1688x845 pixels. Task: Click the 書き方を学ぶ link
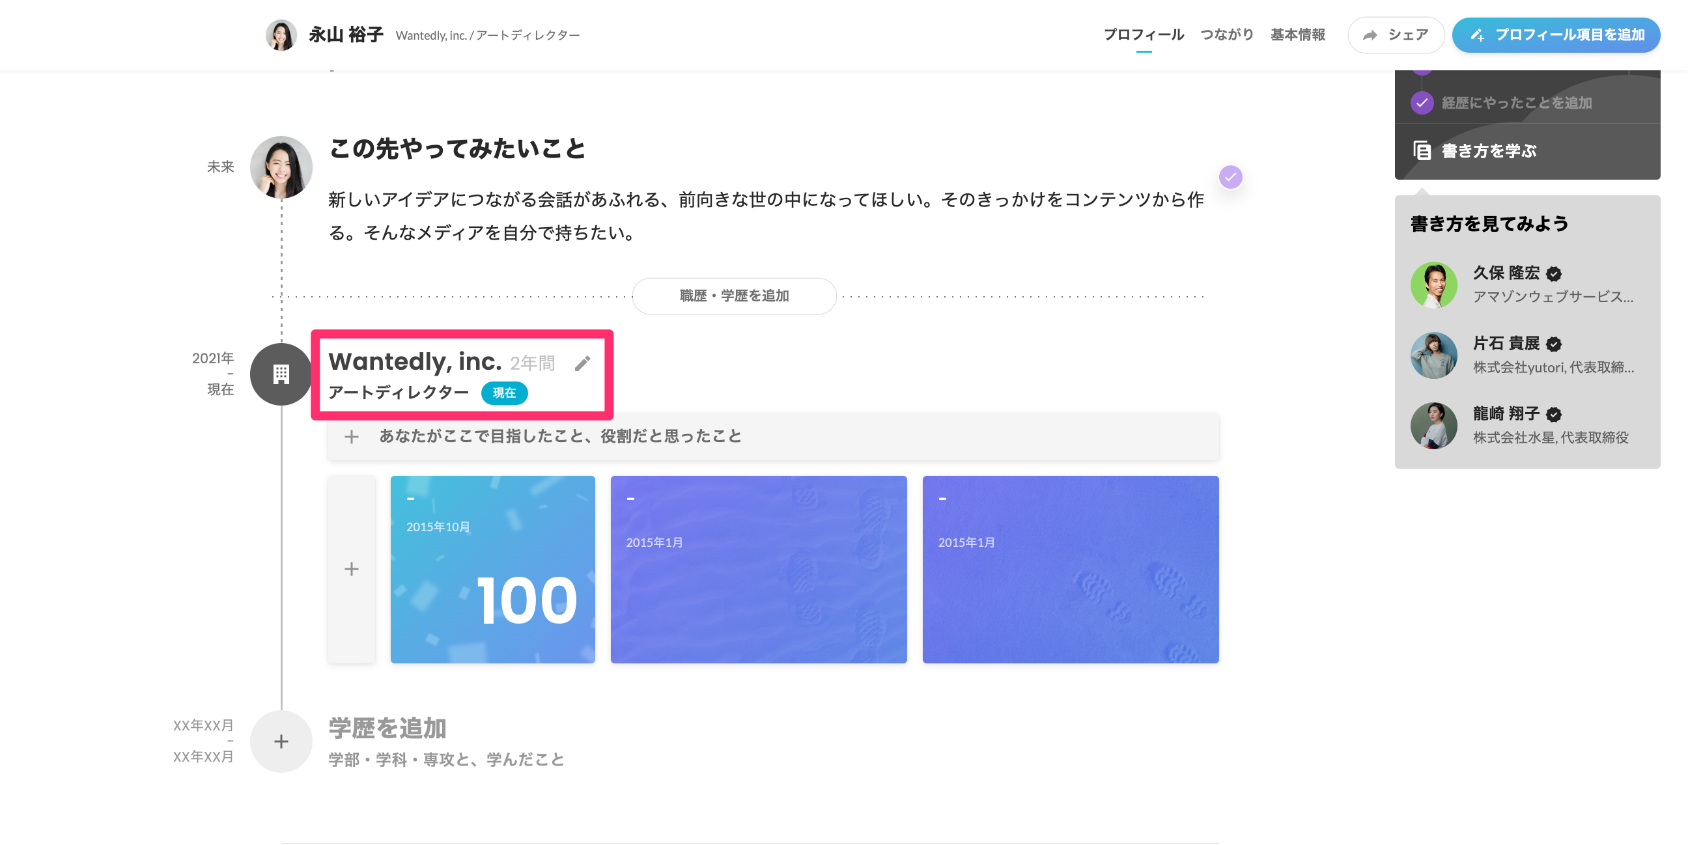pos(1488,150)
